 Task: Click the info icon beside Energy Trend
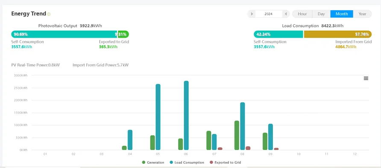tap(49, 14)
